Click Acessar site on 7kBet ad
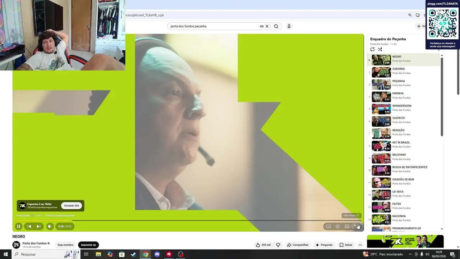 tap(72, 206)
